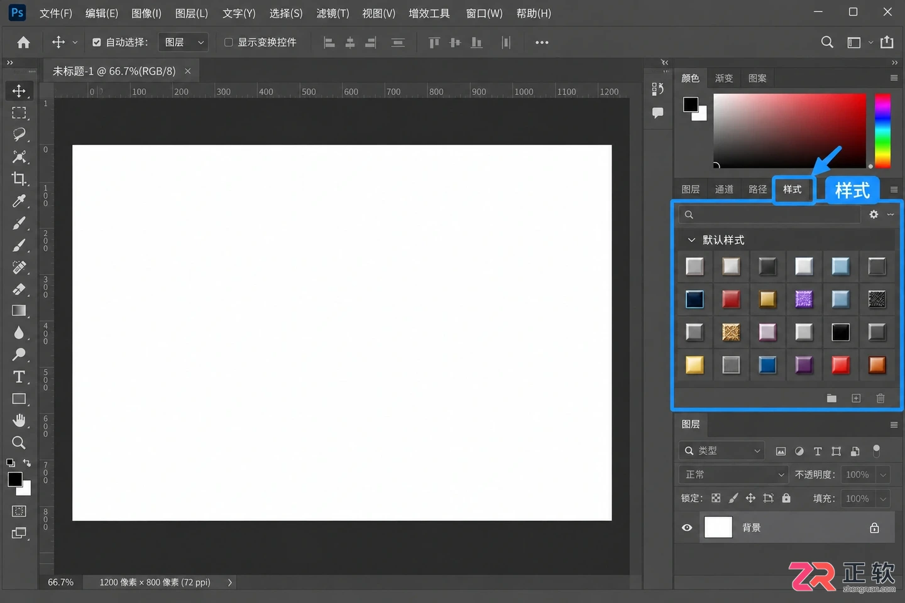Image resolution: width=905 pixels, height=603 pixels.
Task: Click the 样式 panel tab
Action: click(x=792, y=189)
